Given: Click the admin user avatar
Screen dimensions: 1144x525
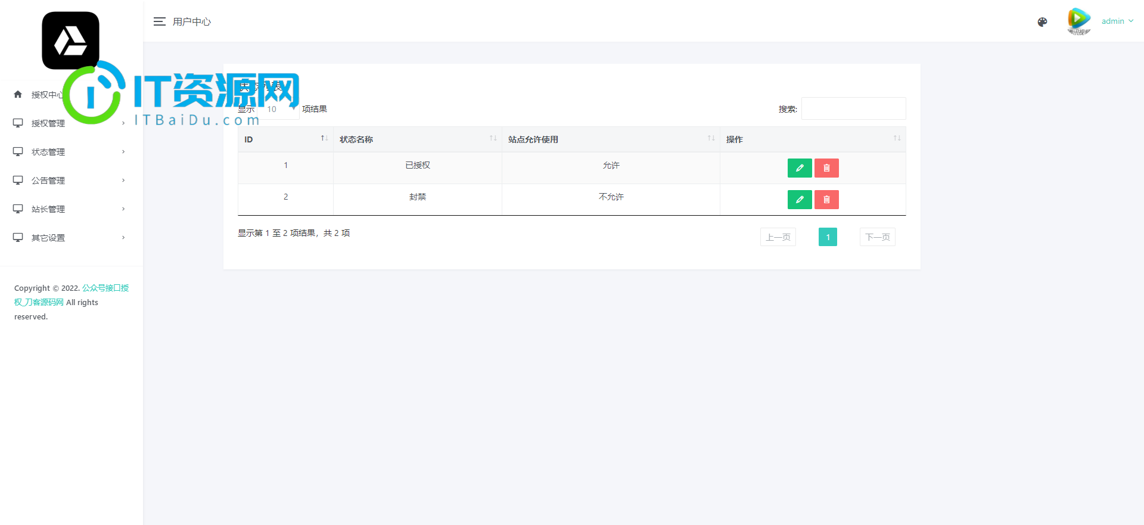Looking at the screenshot, I should coord(1079,21).
